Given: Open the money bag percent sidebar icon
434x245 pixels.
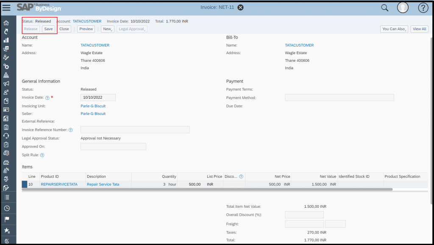Looking at the screenshot, I should [x=6, y=171].
